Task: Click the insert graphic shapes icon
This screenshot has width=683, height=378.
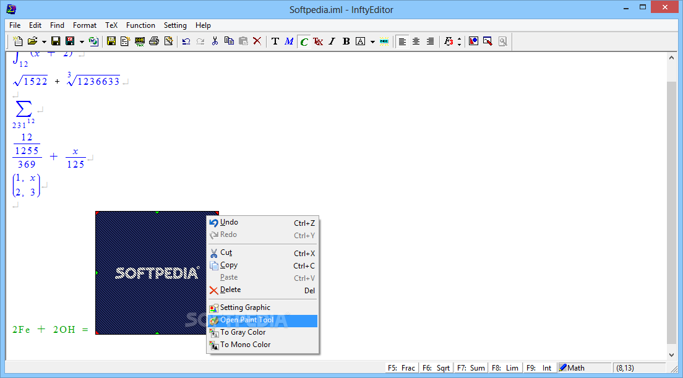Action: tap(473, 41)
